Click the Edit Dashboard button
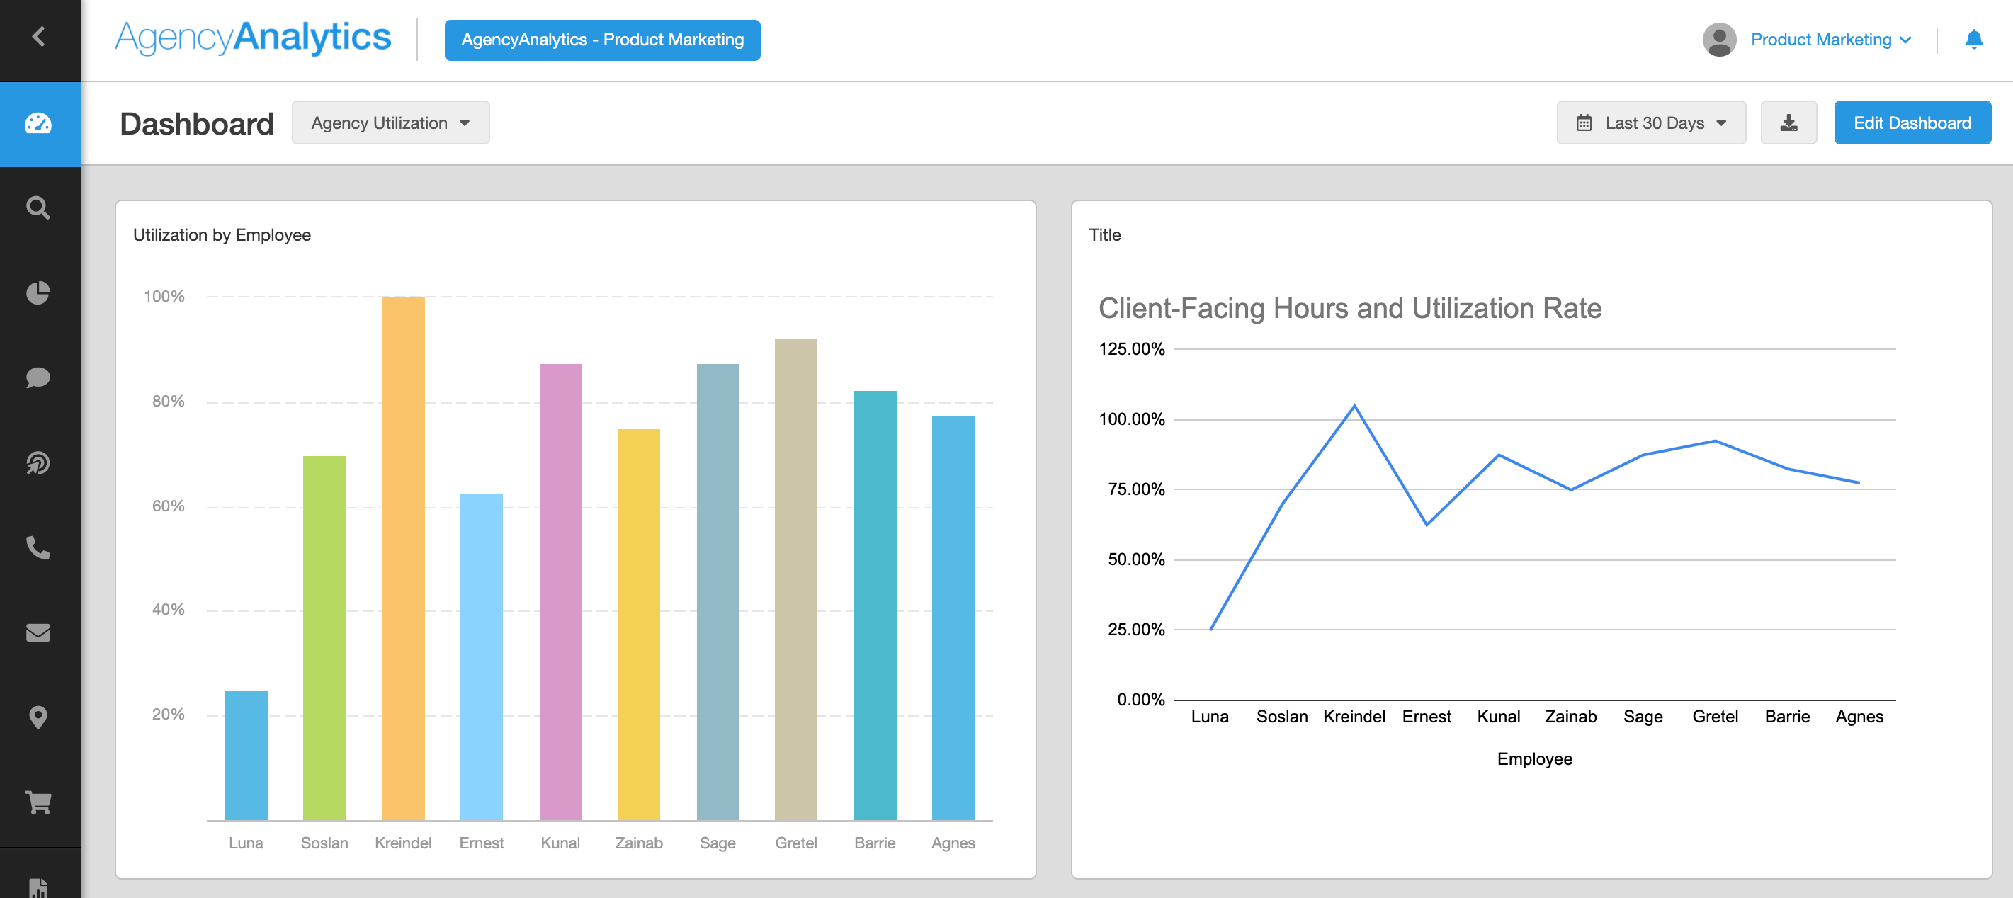 [x=1913, y=122]
